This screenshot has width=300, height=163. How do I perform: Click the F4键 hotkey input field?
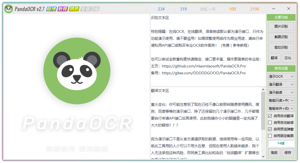pos(281,143)
